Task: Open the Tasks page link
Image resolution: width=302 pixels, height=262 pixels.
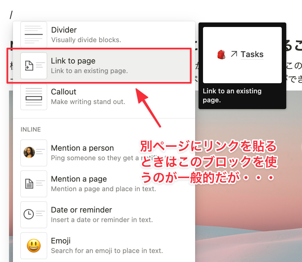Action: 252,55
